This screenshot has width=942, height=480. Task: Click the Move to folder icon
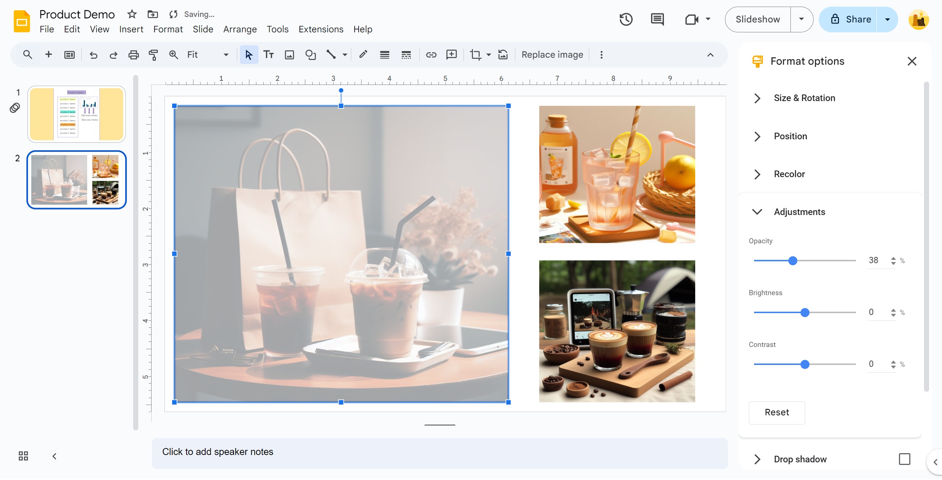153,14
